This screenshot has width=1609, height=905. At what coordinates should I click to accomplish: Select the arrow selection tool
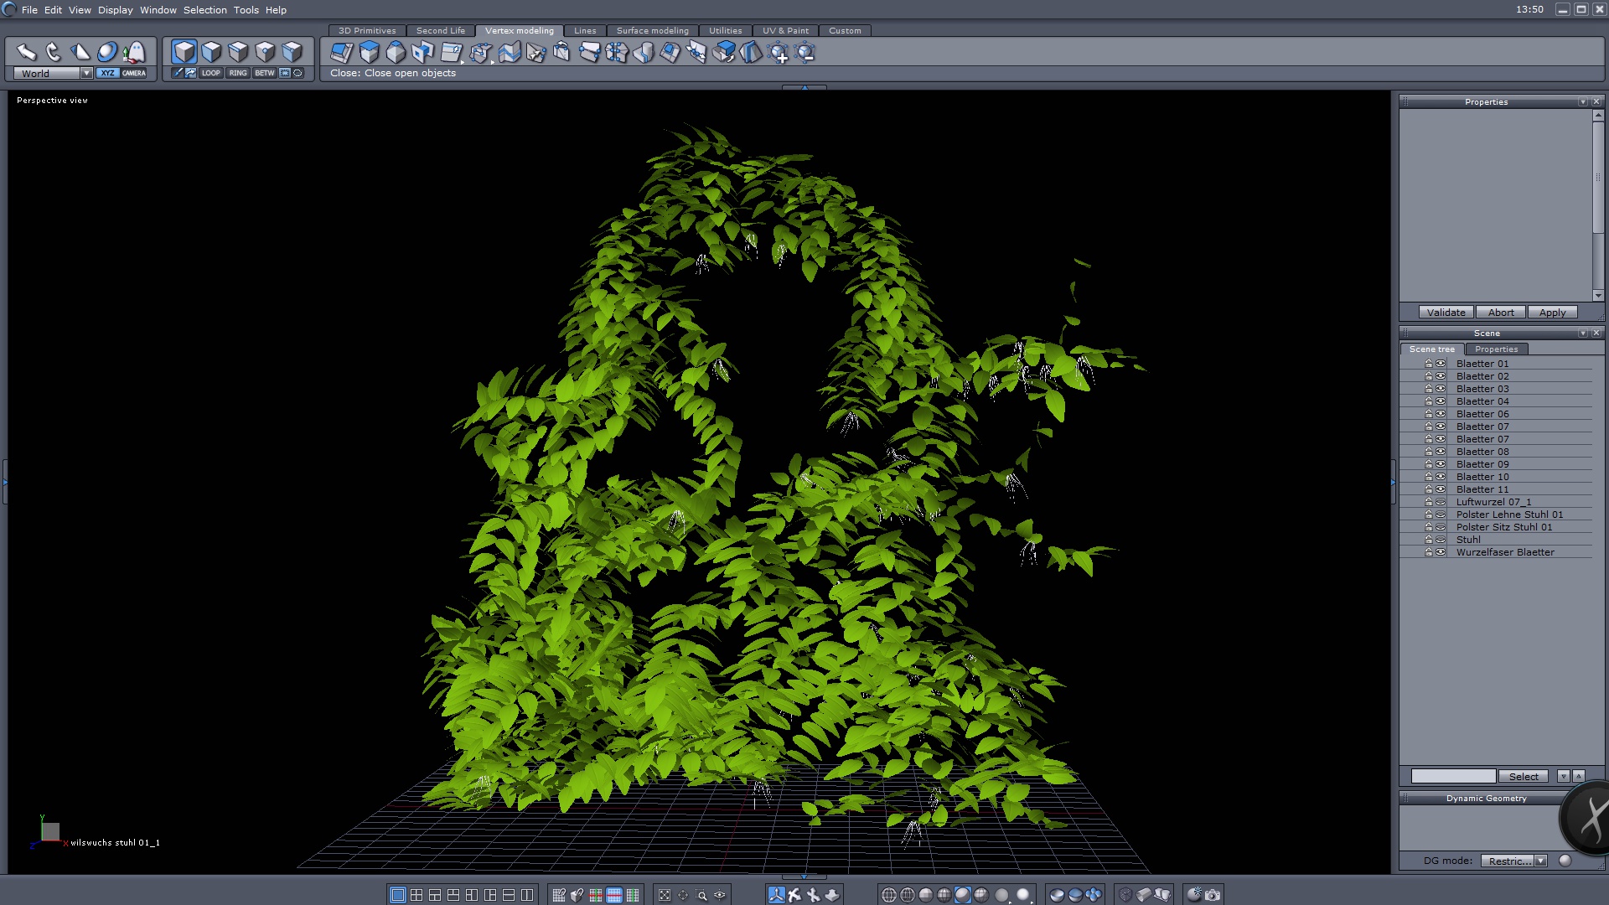pos(26,52)
